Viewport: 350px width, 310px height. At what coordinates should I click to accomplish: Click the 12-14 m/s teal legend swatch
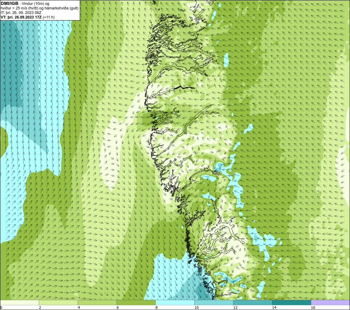pyautogui.click(x=252, y=302)
